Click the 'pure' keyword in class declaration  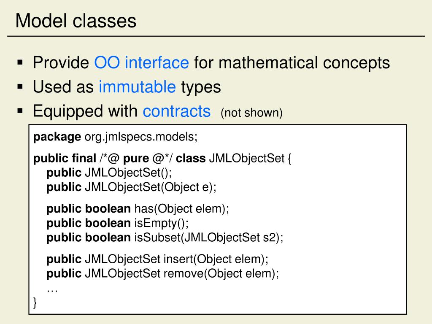pos(136,159)
